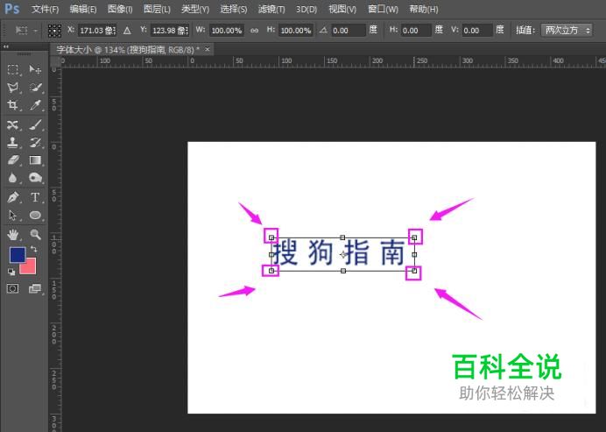
Task: Select the Patch healing tool
Action: [13, 125]
